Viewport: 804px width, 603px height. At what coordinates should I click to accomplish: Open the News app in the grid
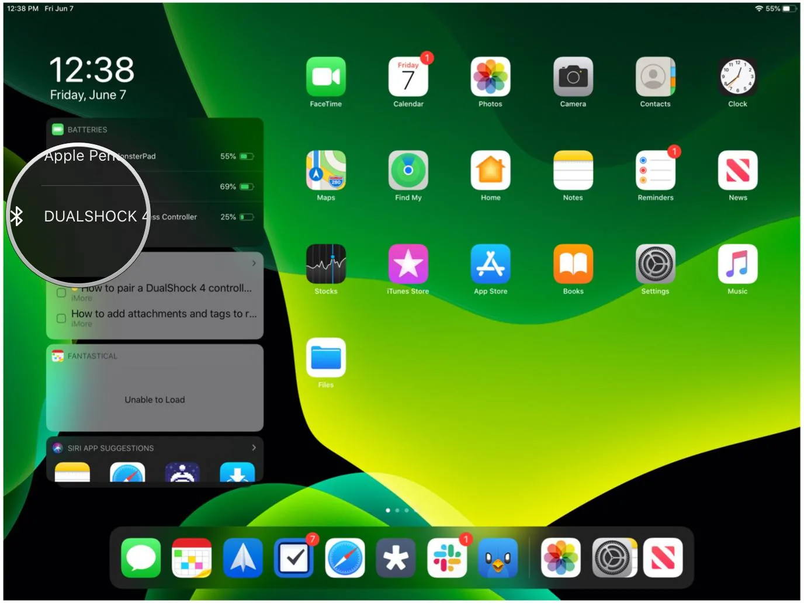pyautogui.click(x=737, y=170)
